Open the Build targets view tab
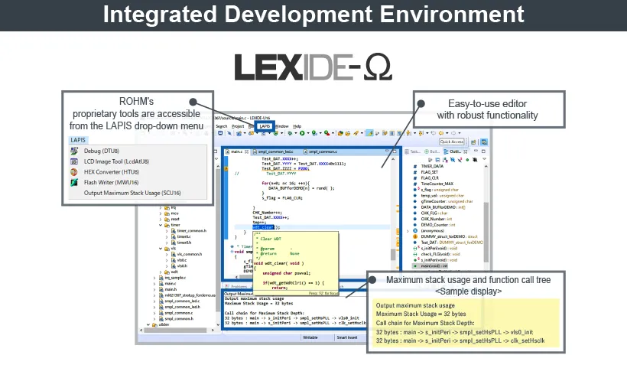This screenshot has height=368, width=627. [x=432, y=151]
